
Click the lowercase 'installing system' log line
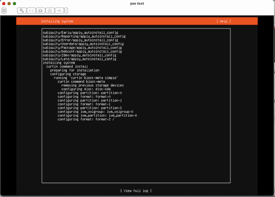point(59,63)
